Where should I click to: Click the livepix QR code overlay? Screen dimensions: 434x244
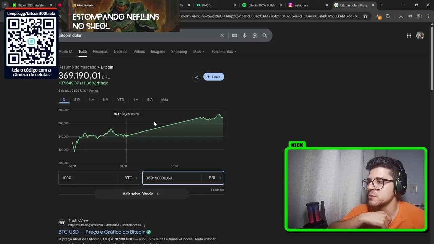[x=32, y=42]
